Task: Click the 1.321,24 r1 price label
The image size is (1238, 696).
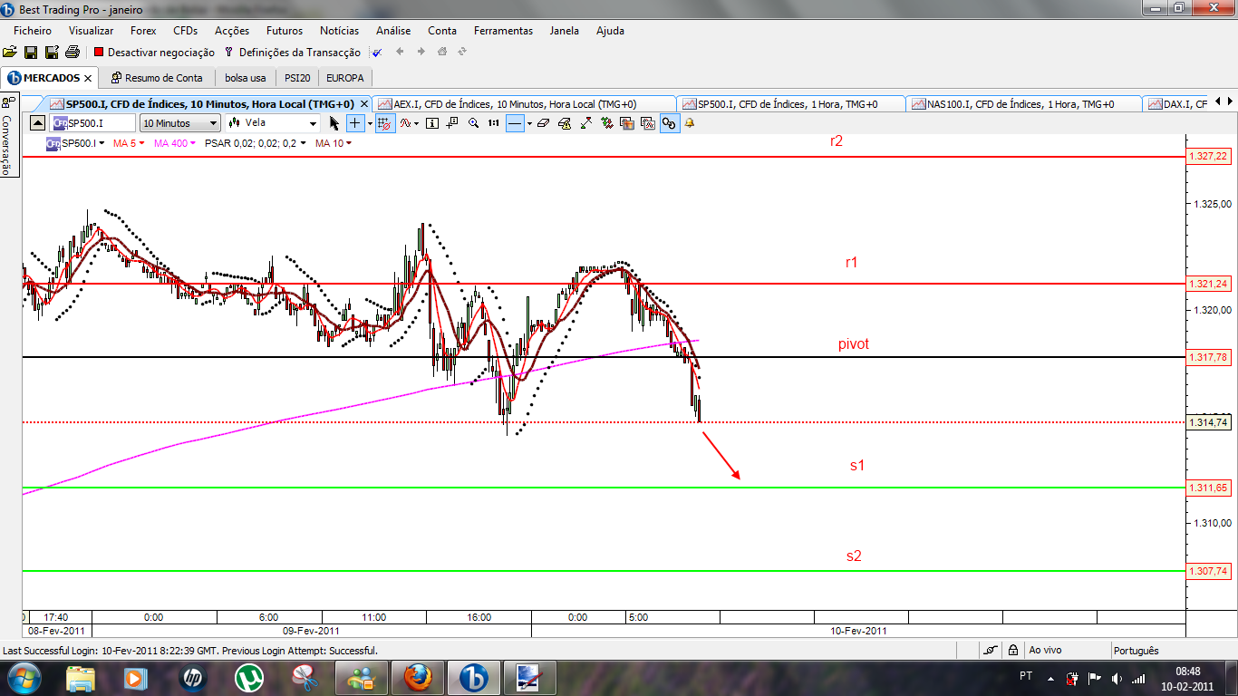Action: click(1210, 284)
